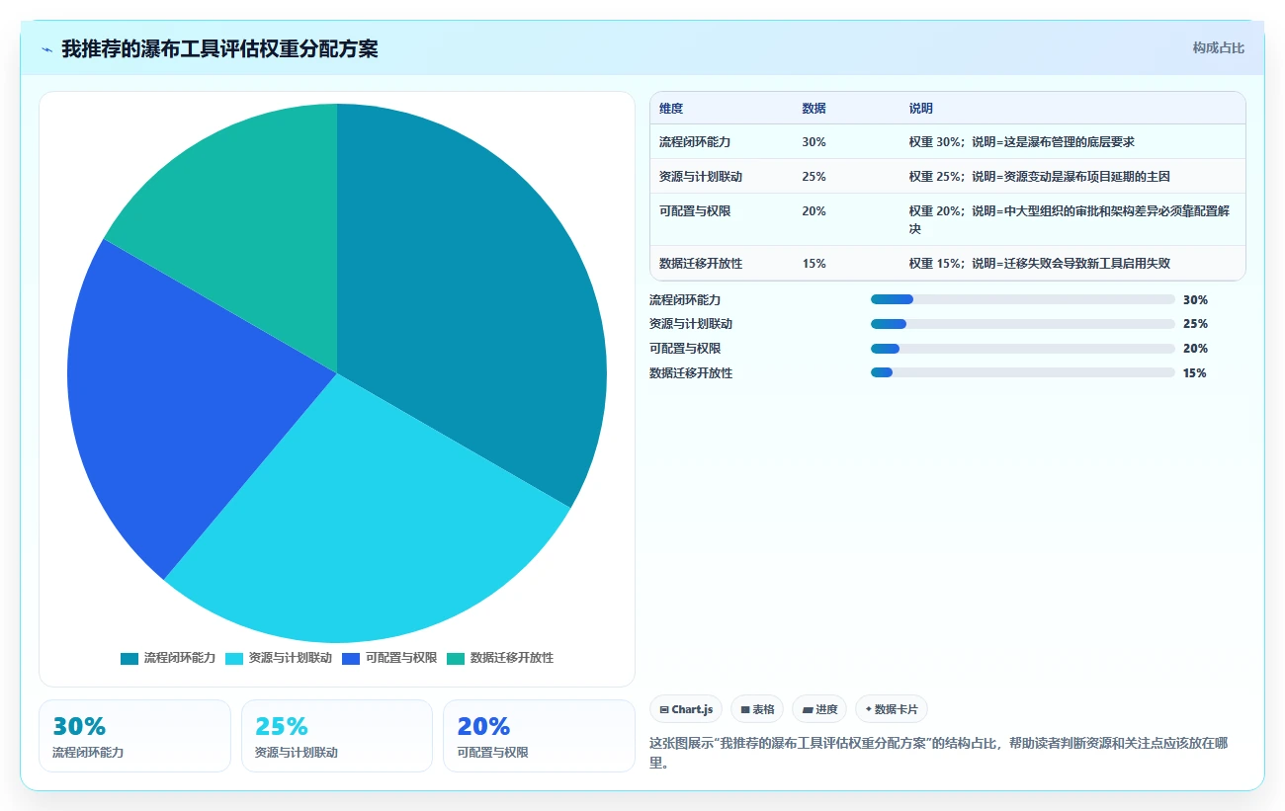
Task: Click the 数据卡片 chip
Action: (892, 709)
